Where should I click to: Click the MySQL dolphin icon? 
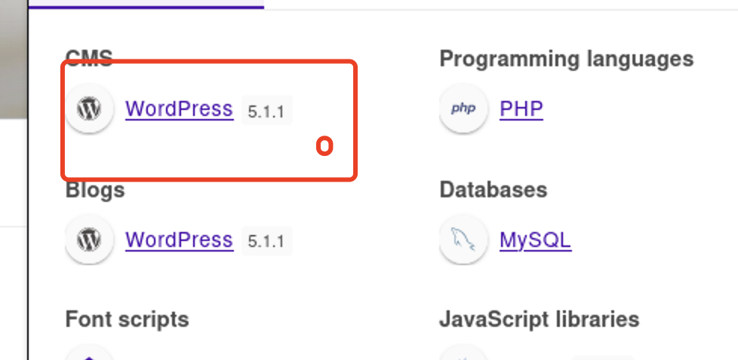(x=463, y=239)
